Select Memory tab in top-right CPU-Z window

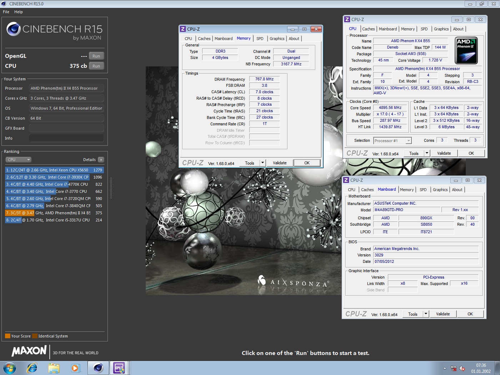(408, 29)
